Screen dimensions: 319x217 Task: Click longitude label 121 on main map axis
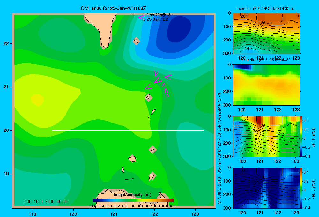[114, 214]
